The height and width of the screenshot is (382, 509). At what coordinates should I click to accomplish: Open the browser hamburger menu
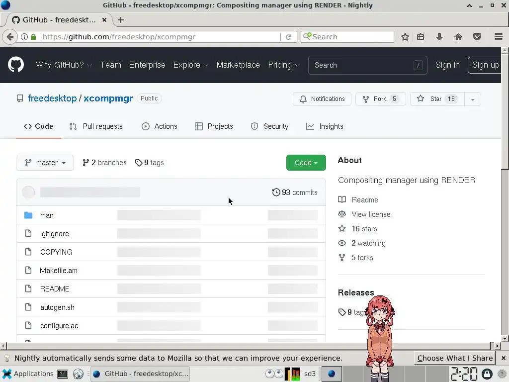point(499,37)
